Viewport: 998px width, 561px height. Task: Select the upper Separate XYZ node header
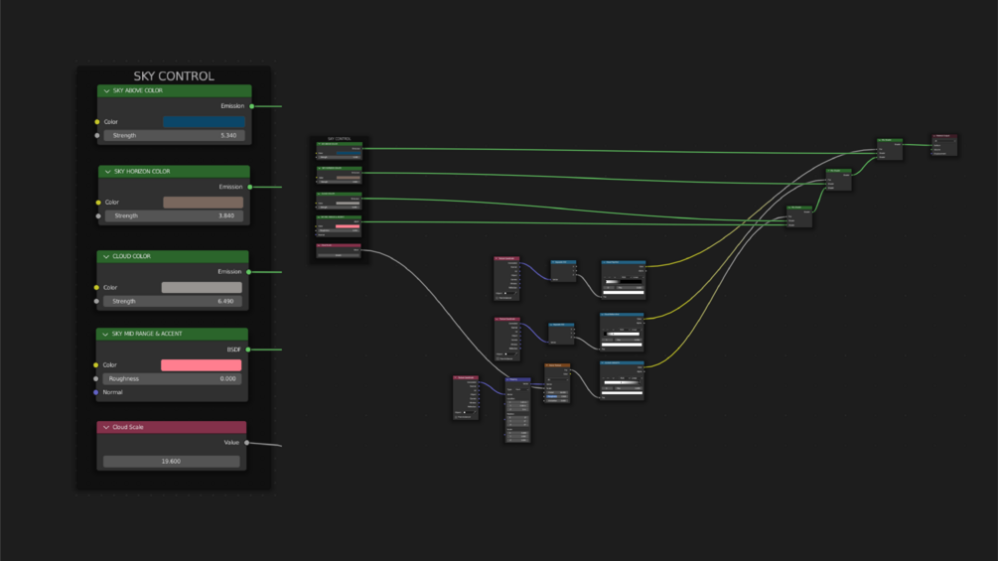click(x=563, y=262)
